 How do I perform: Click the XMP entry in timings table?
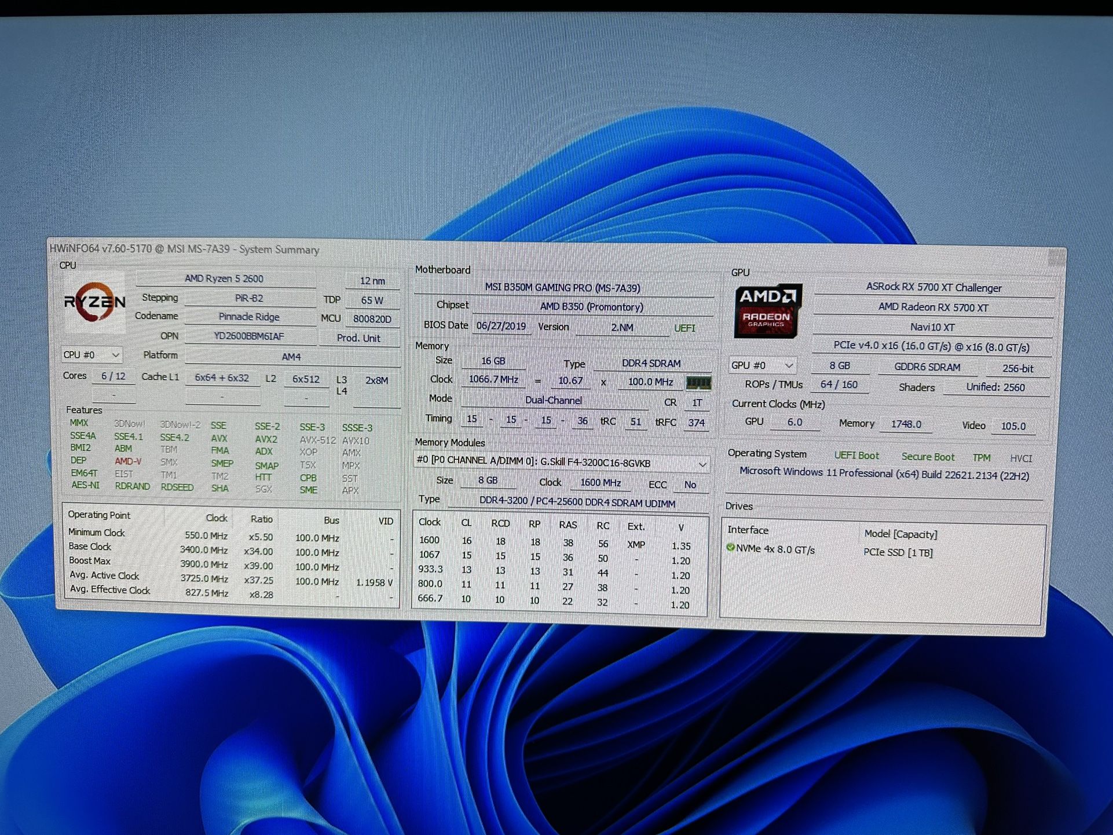[636, 545]
